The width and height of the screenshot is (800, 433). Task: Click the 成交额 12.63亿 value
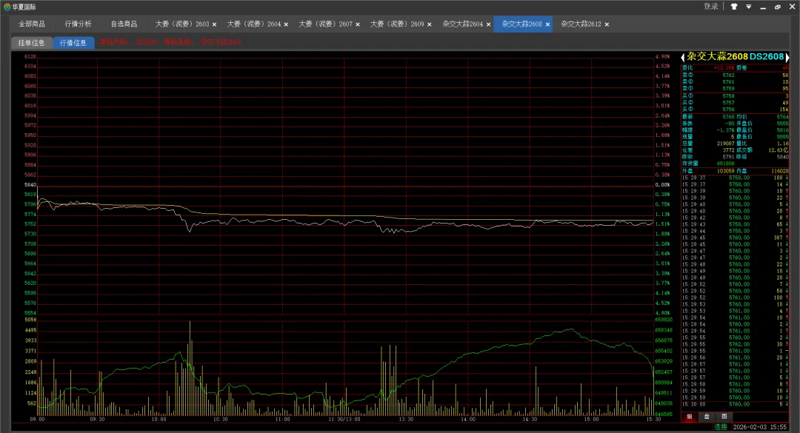point(779,150)
